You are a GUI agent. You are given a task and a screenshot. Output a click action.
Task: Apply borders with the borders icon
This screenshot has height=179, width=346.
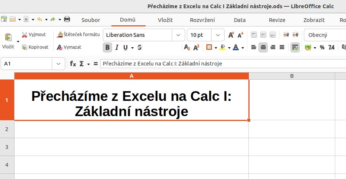click(209, 47)
